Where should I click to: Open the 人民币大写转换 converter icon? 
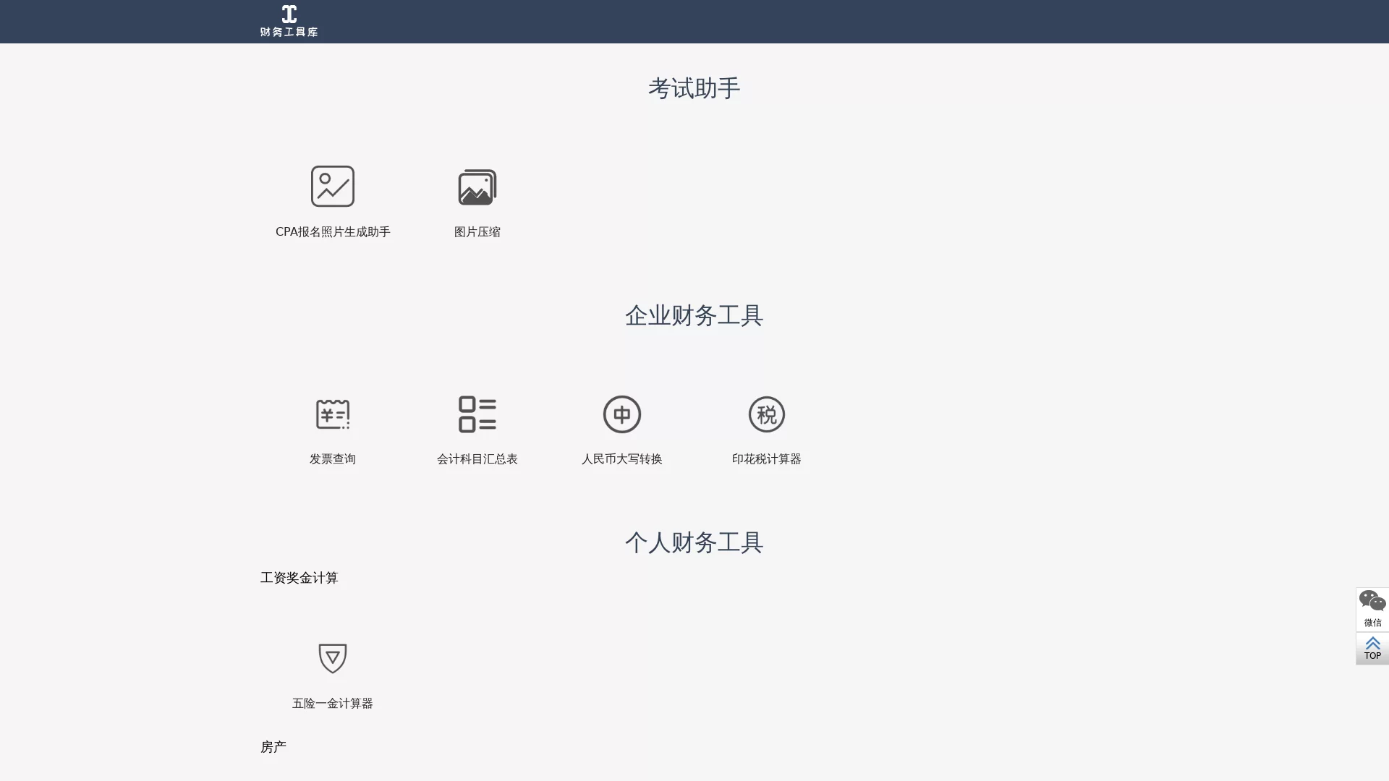click(x=621, y=414)
